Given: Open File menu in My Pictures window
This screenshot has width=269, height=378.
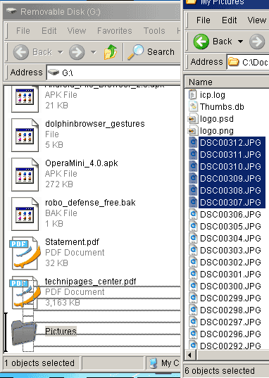Looking at the screenshot, I should (203, 20).
